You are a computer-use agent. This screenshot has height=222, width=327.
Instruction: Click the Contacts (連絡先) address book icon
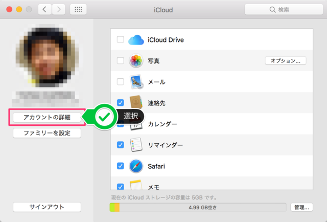coord(136,102)
